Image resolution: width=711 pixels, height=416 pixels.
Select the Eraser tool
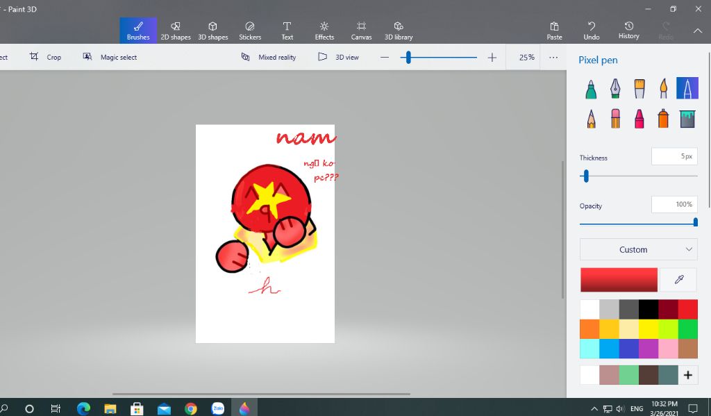[x=615, y=118]
